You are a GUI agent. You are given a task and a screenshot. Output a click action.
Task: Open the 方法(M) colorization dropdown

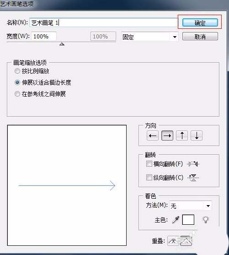[x=191, y=206]
